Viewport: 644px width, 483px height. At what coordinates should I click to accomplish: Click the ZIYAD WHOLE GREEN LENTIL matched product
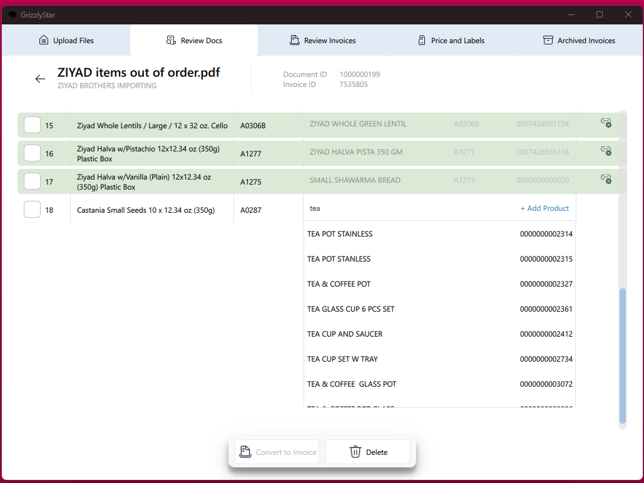pyautogui.click(x=358, y=124)
